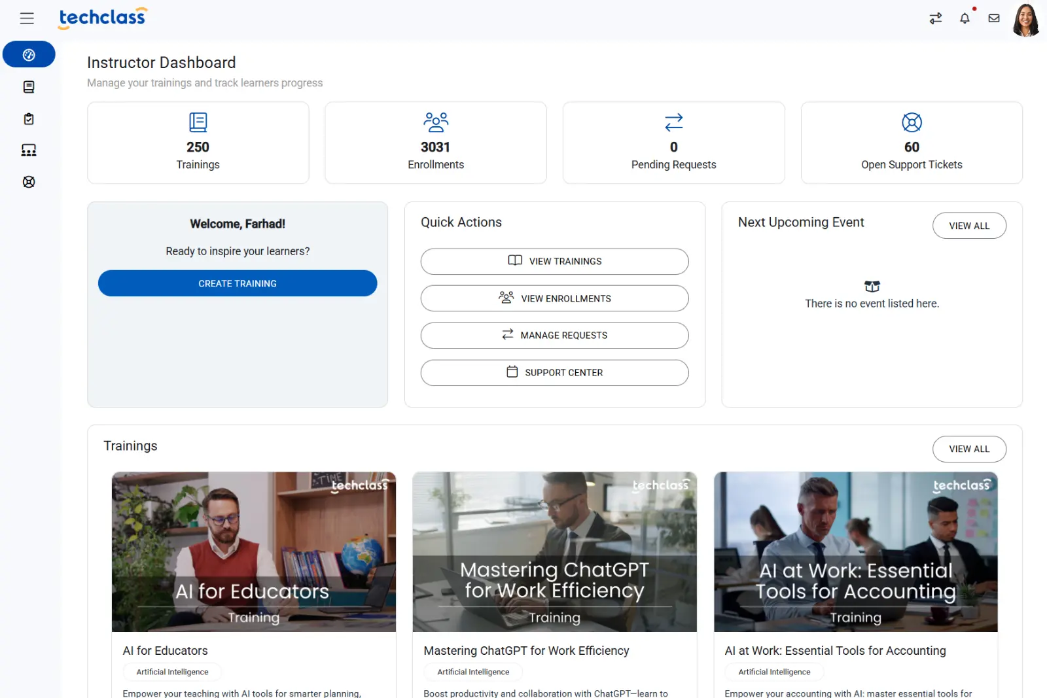The image size is (1047, 698).
Task: Click Artificial Intelligence tag under Mastering ChatGPT
Action: click(x=473, y=672)
